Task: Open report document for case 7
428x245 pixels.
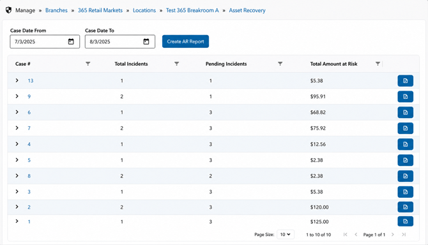Action: click(406, 128)
